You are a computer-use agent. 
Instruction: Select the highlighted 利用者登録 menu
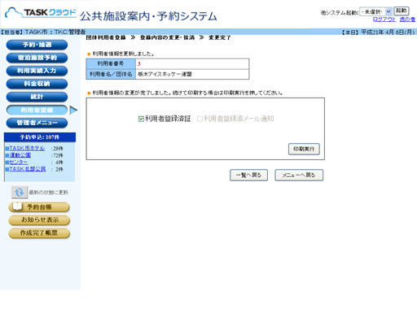coord(37,110)
